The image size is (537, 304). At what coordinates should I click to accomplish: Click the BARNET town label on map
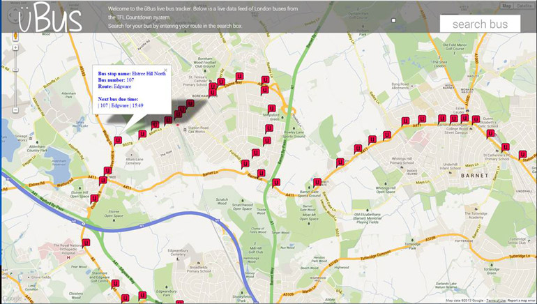pos(475,175)
